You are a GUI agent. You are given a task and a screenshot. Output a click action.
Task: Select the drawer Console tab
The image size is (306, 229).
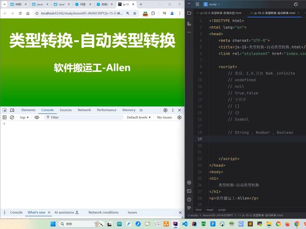pos(16,213)
